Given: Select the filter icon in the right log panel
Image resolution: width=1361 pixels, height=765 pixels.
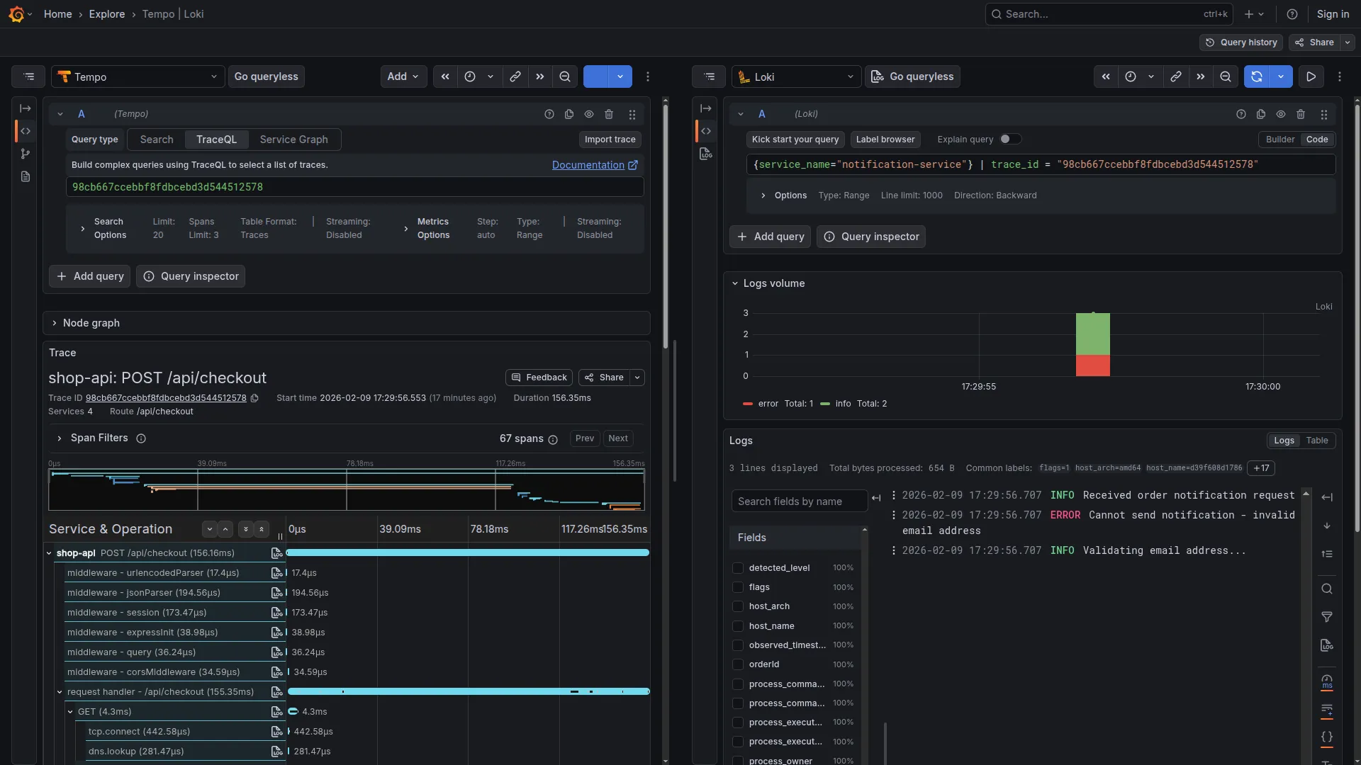Looking at the screenshot, I should pos(1328,617).
